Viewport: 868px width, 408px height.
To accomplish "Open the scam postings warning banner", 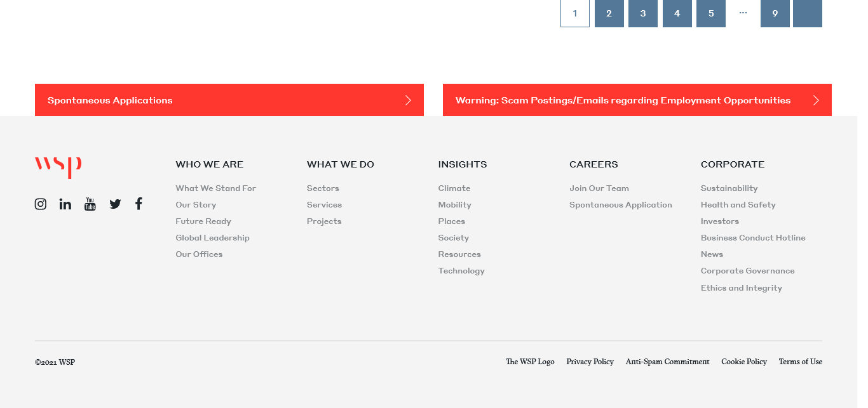I will coord(637,100).
